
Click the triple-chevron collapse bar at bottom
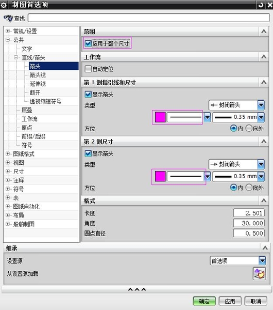coord(136,289)
